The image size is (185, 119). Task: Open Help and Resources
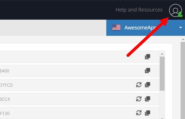tap(139, 10)
